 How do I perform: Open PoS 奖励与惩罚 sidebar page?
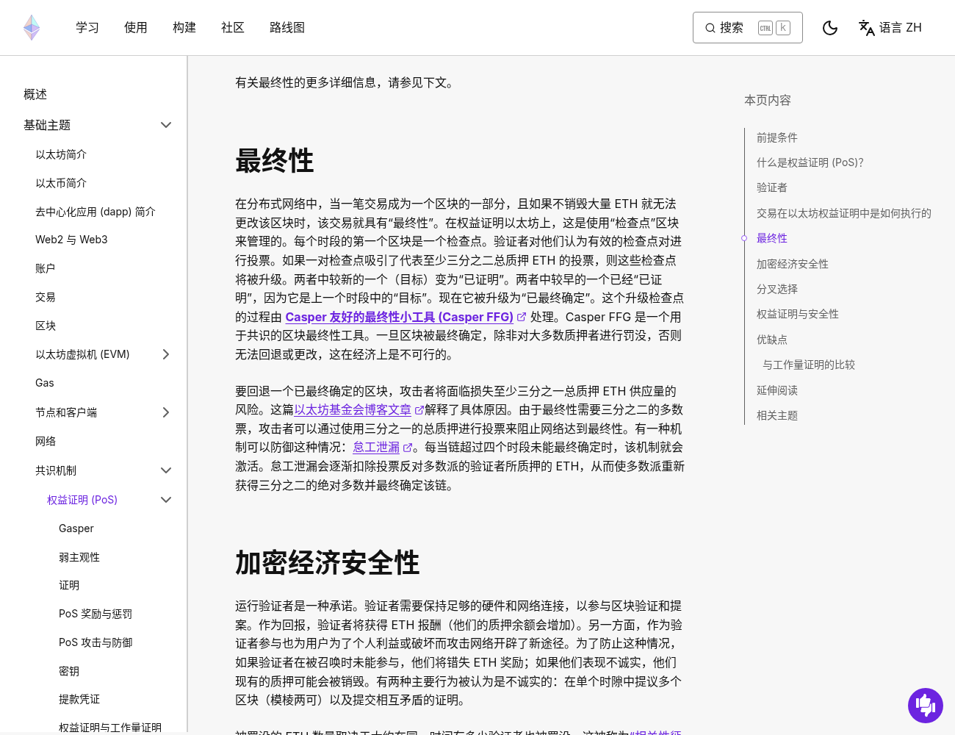coord(95,614)
